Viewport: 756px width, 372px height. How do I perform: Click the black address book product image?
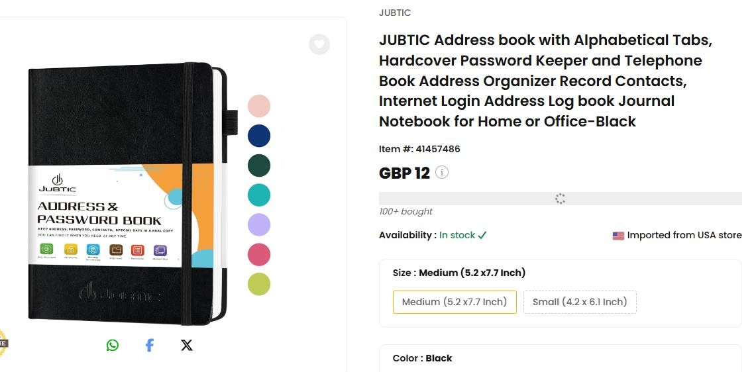tap(126, 192)
